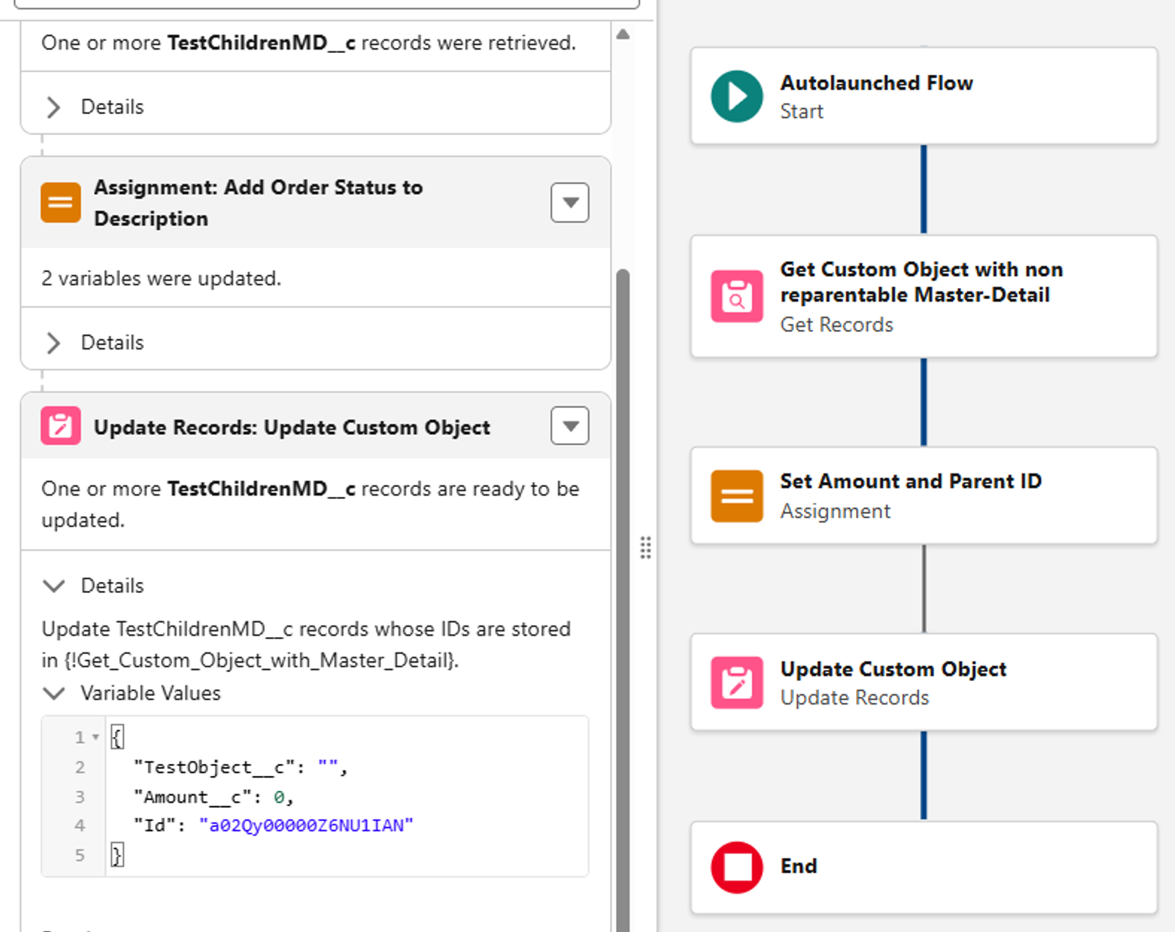The image size is (1175, 932).
Task: Click the 'records are ready to be updated' message
Action: tap(311, 504)
